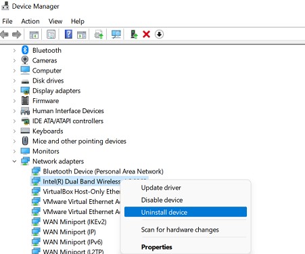Open the View menu
The height and width of the screenshot is (254, 305).
55,21
